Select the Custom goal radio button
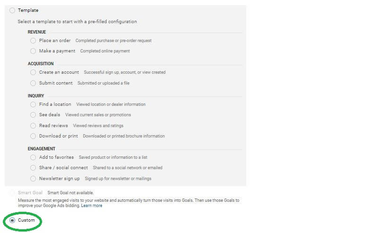The height and width of the screenshot is (233, 374). (12, 220)
